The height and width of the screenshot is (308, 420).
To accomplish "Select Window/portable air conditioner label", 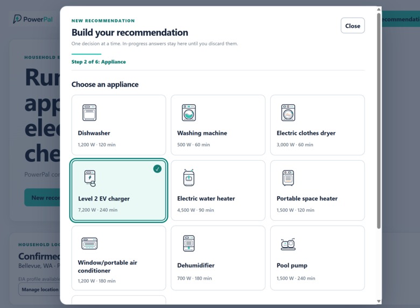I will click(x=107, y=267).
